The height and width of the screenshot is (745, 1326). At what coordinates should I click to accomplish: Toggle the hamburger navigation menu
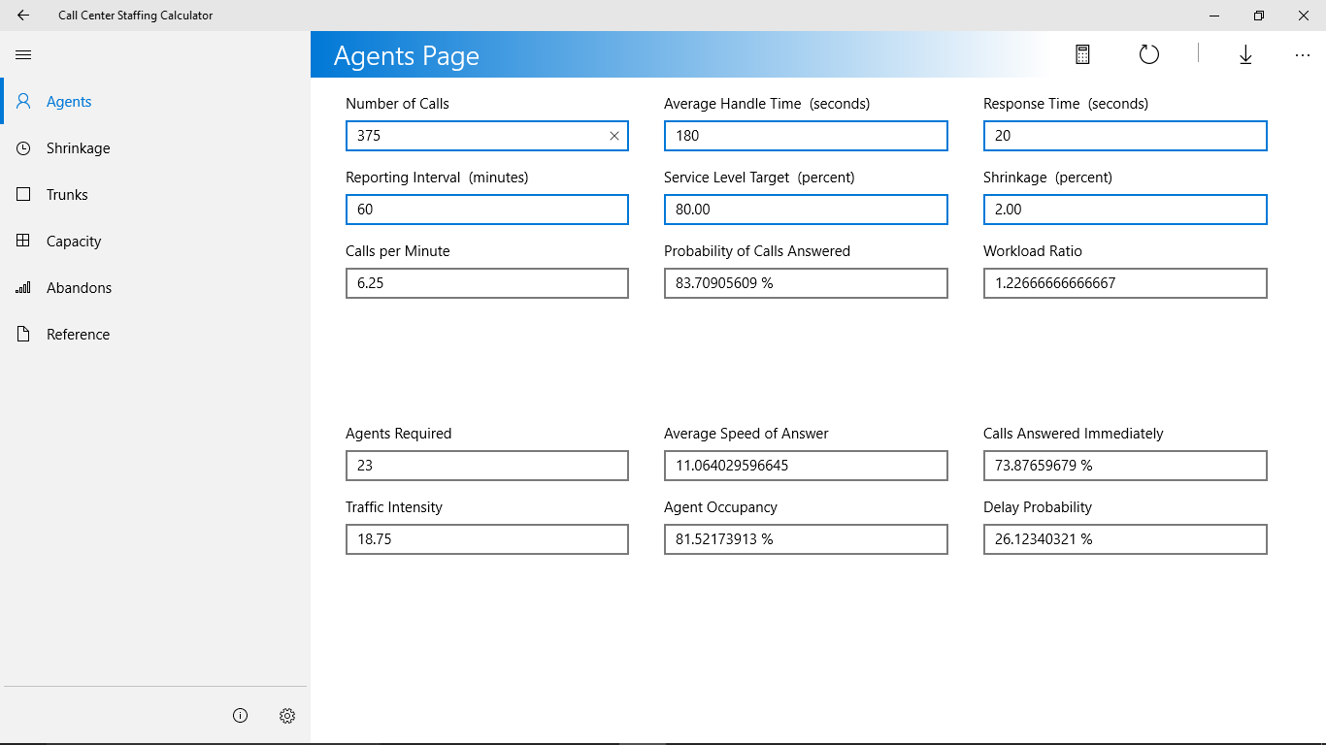(23, 55)
